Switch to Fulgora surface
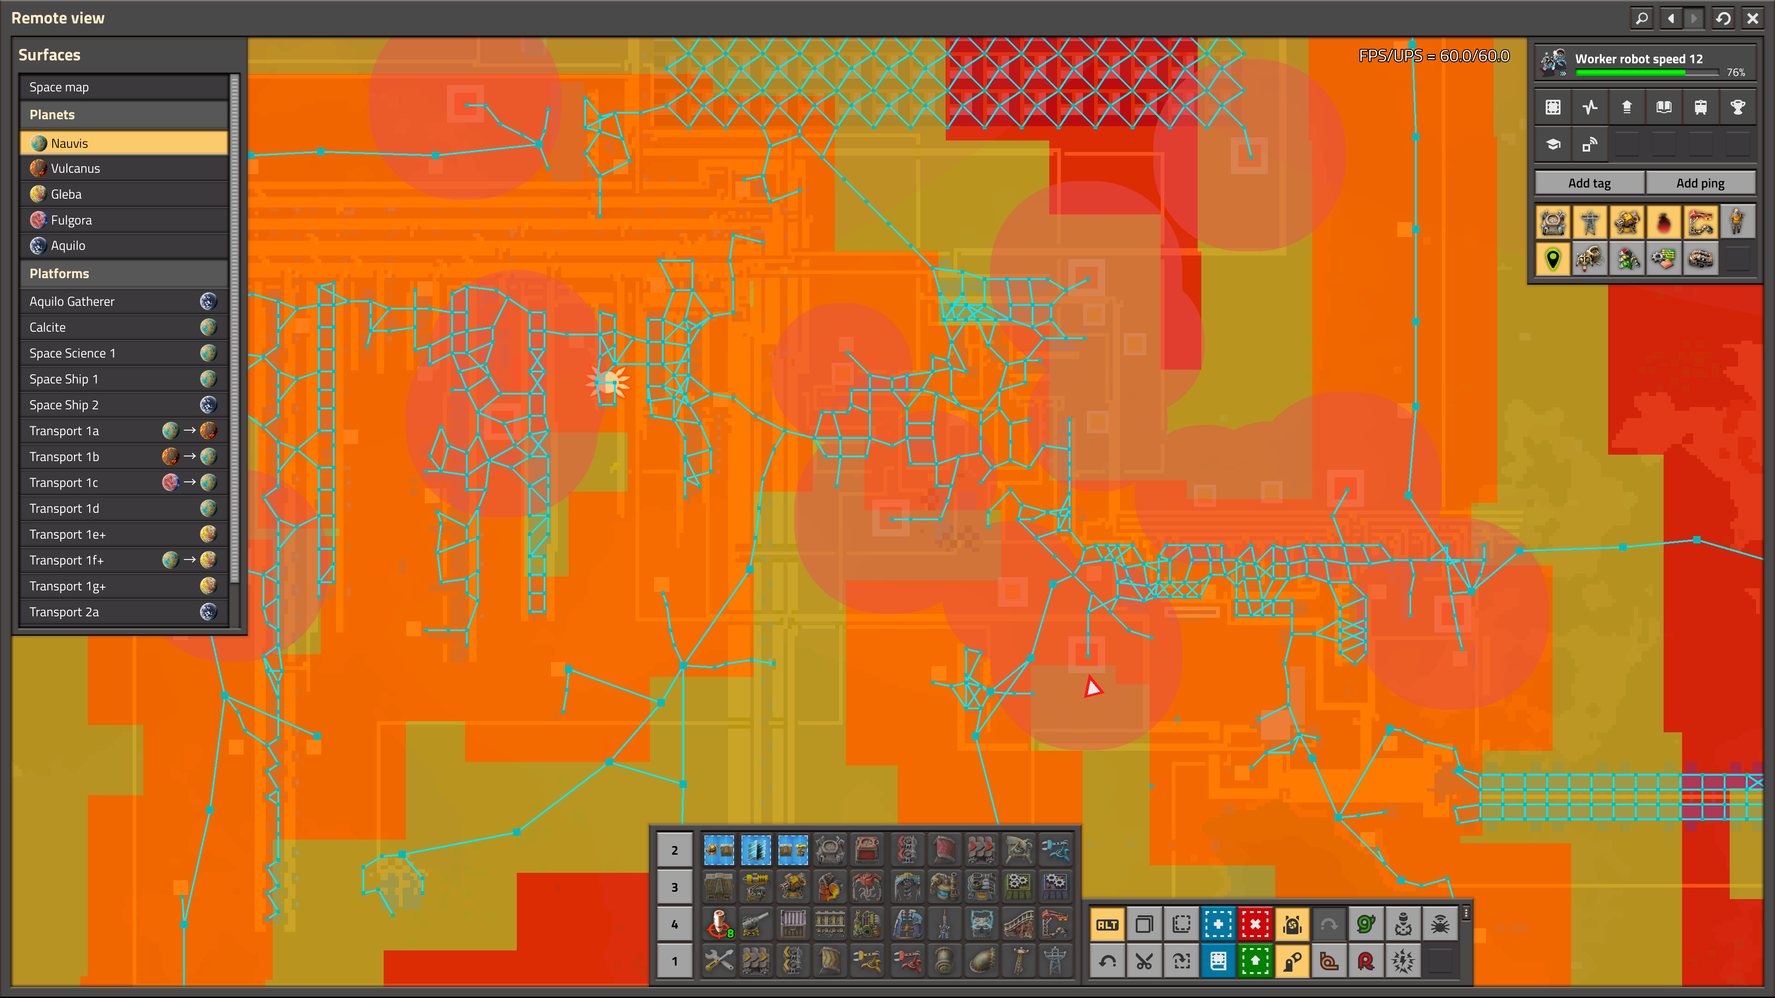The width and height of the screenshot is (1775, 998). (x=124, y=220)
